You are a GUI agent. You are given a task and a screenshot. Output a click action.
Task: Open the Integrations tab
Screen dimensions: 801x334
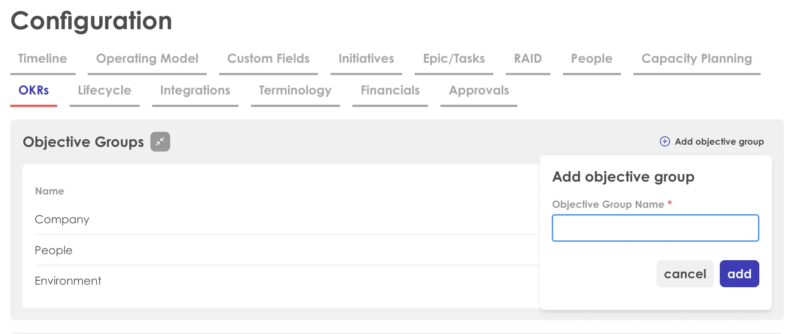[195, 91]
